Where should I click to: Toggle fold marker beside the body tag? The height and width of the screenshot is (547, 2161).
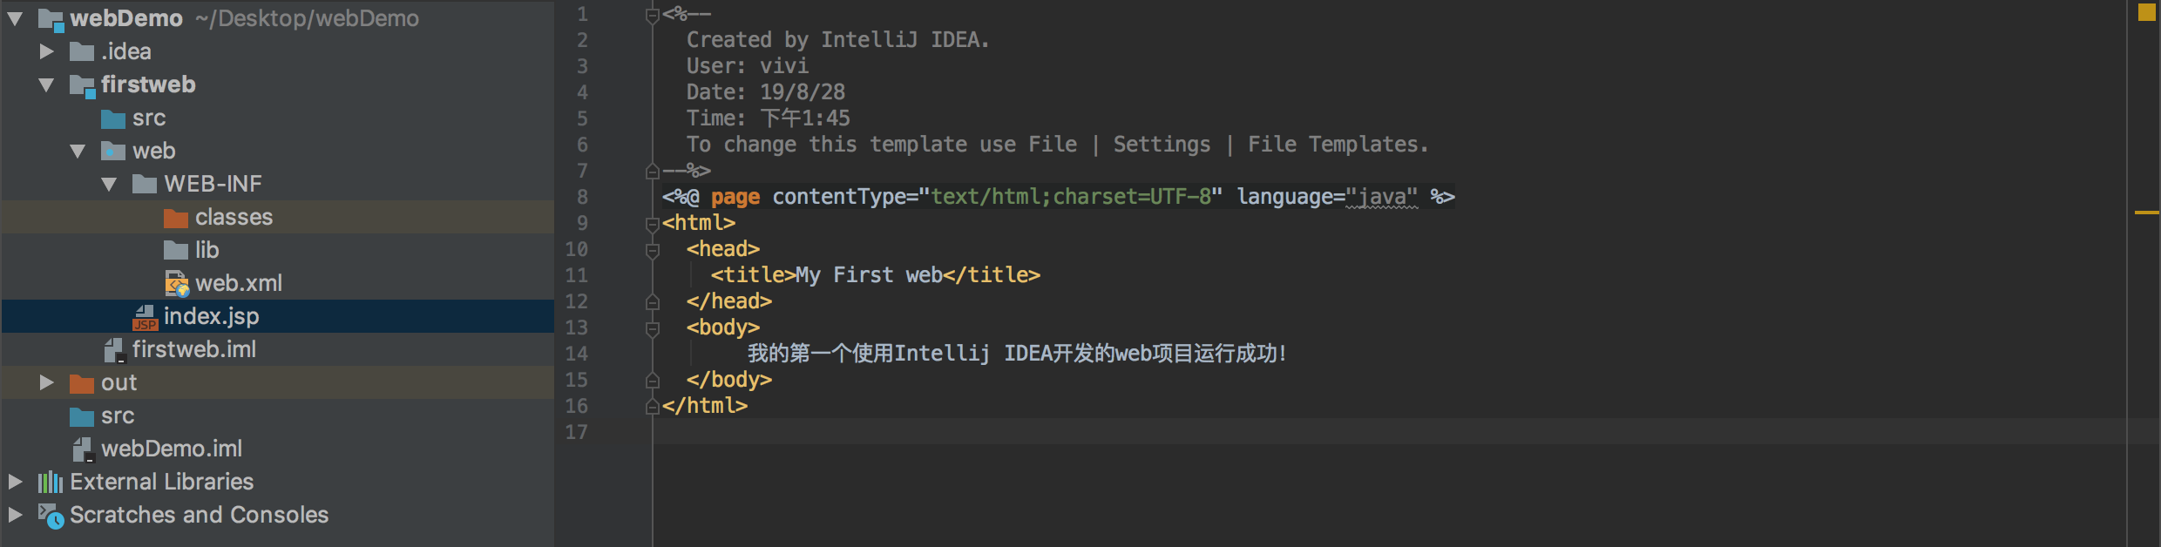tap(652, 328)
